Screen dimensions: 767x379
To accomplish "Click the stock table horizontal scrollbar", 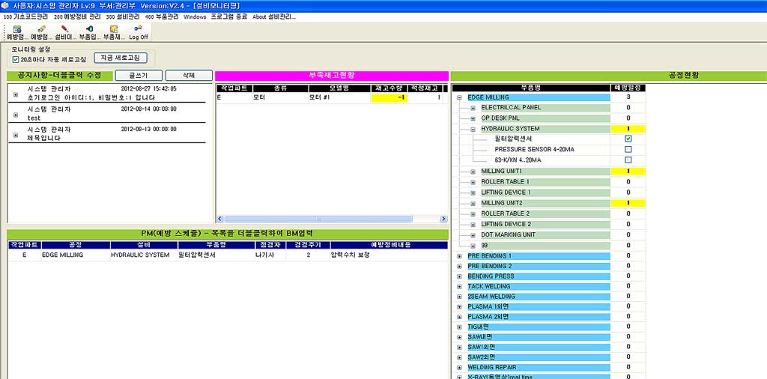I will click(x=330, y=219).
